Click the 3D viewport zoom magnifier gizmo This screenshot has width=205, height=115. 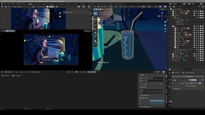pos(165,22)
